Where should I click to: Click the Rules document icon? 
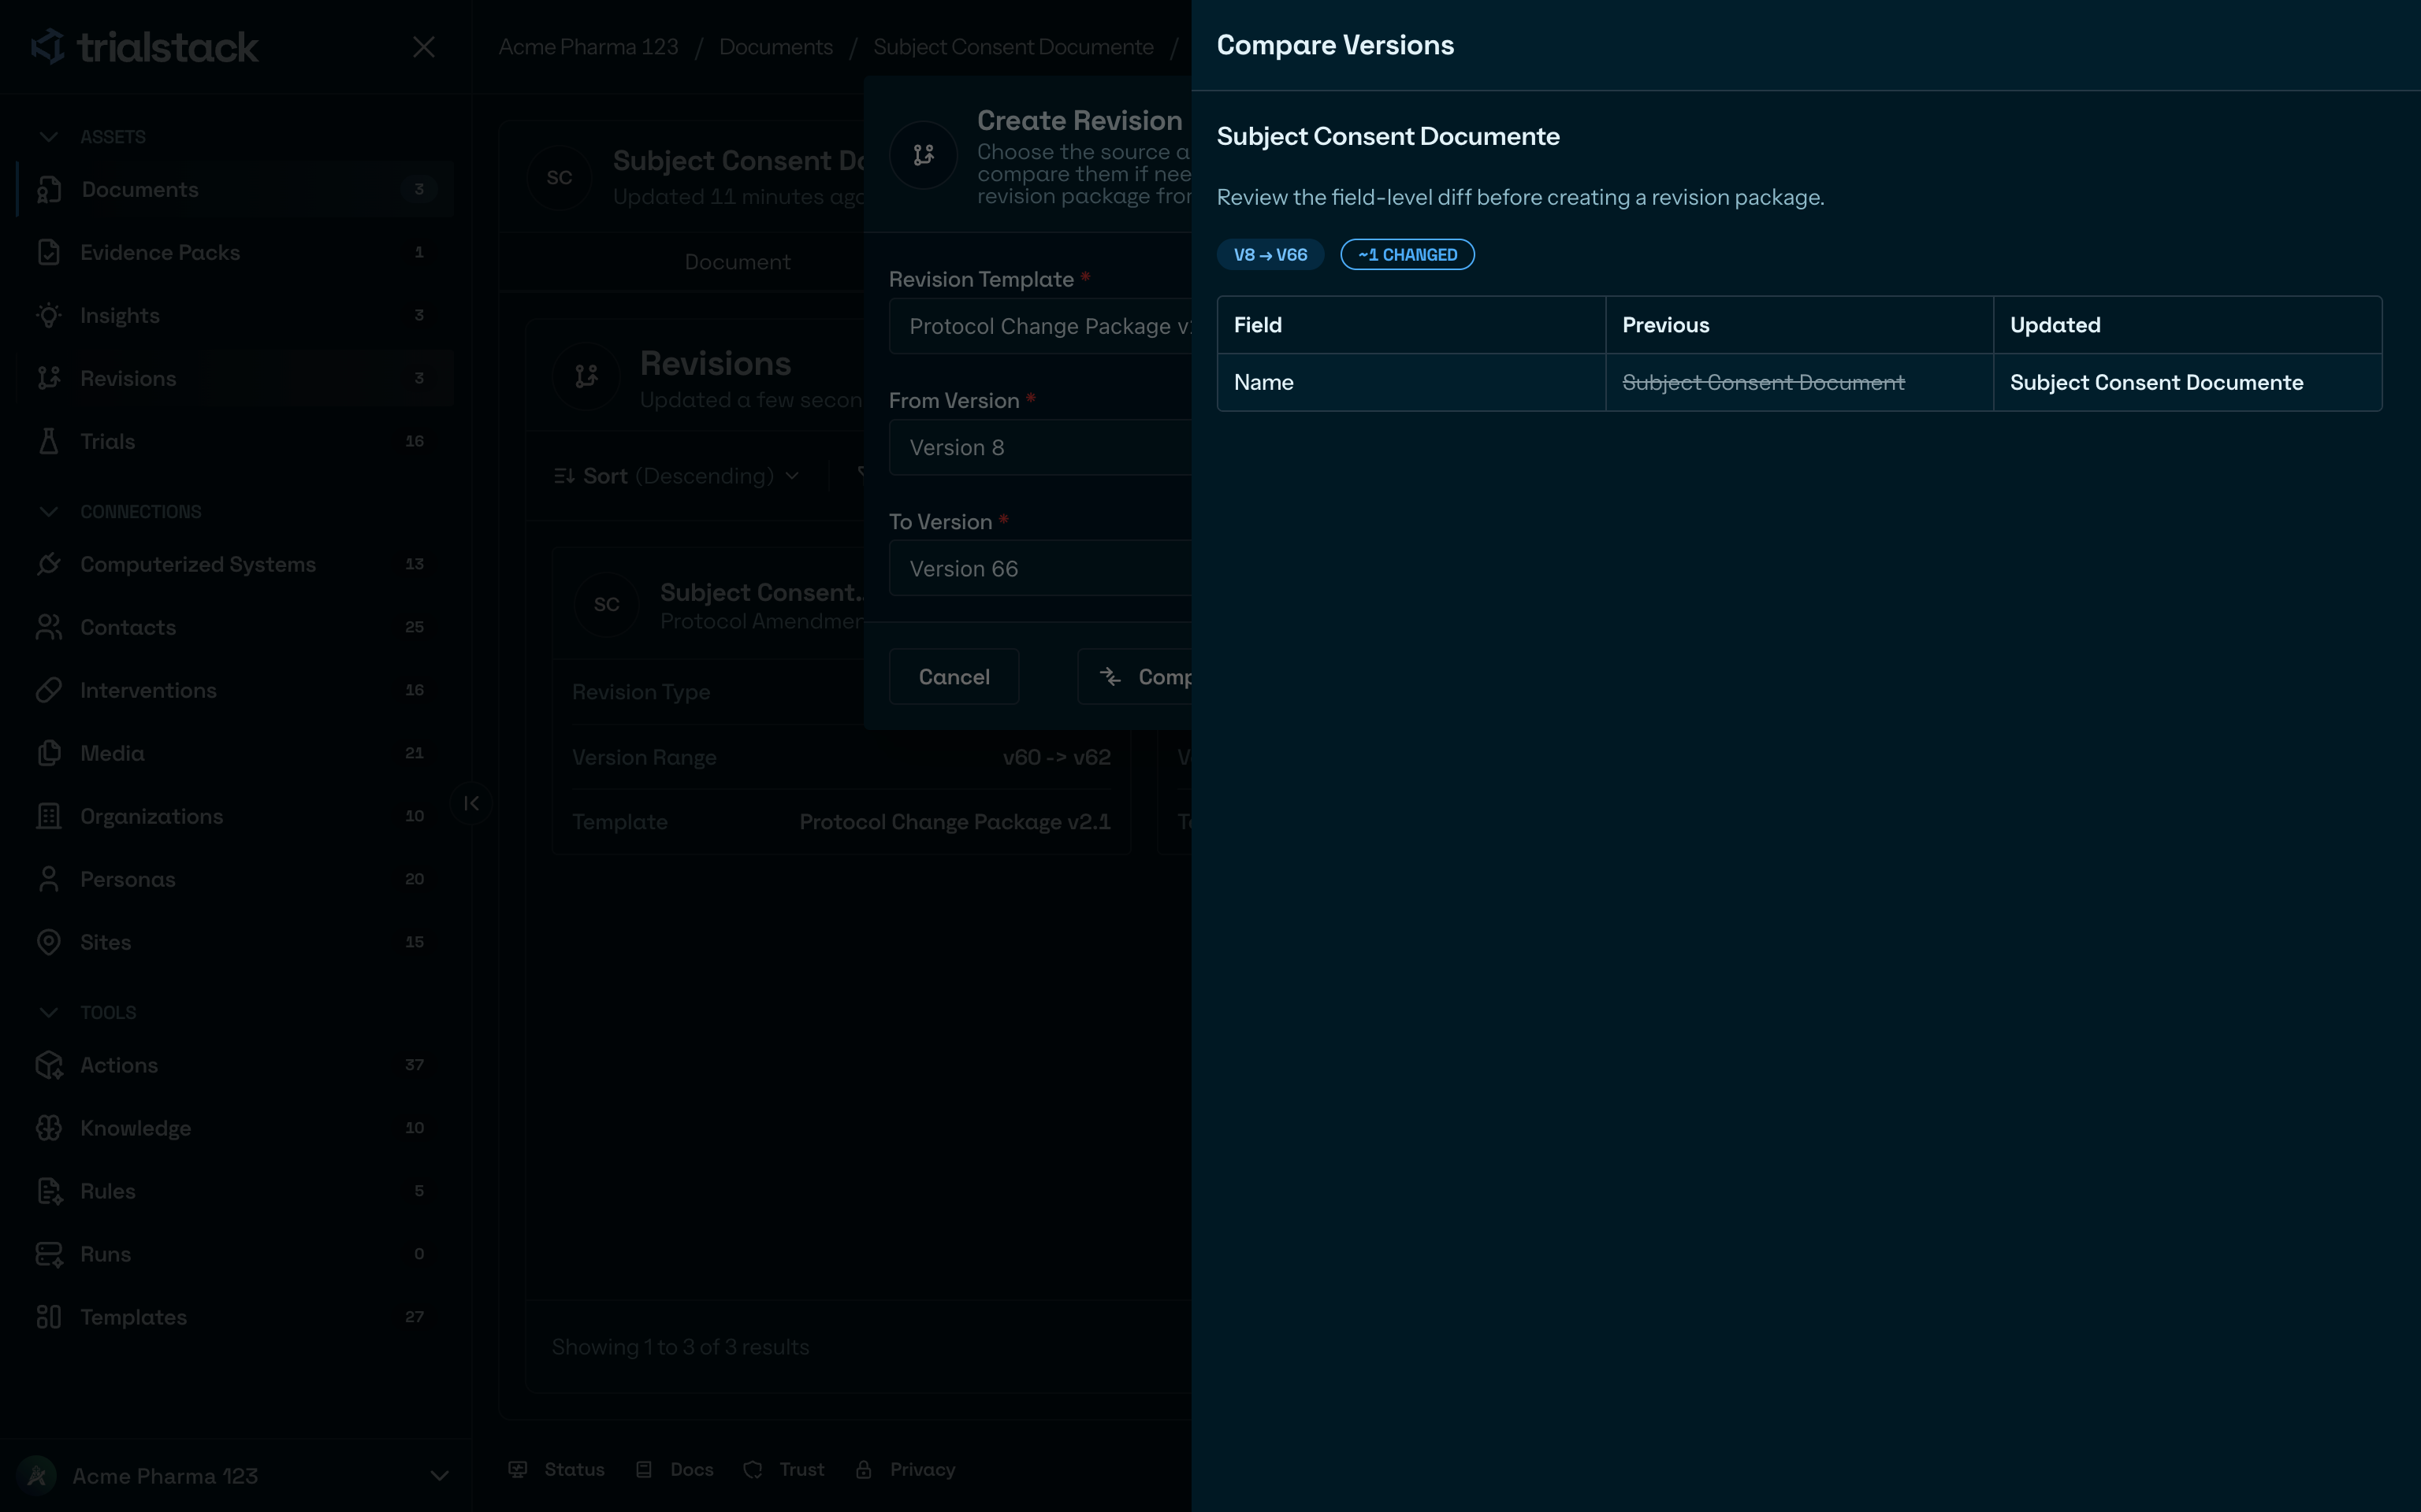click(x=49, y=1191)
